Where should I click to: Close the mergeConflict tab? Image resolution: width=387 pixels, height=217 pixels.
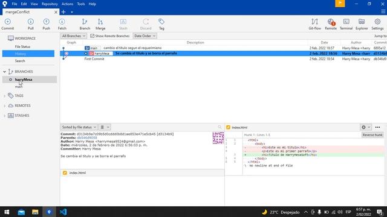[x=56, y=12]
